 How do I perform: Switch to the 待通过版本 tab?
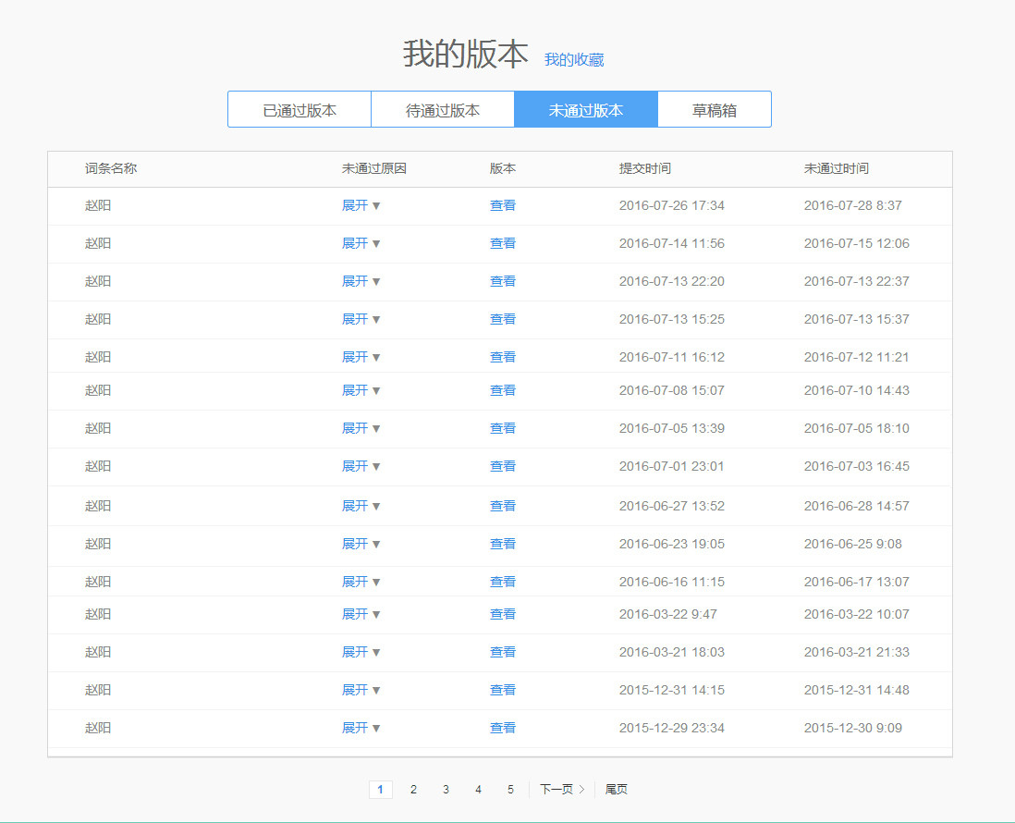[442, 109]
